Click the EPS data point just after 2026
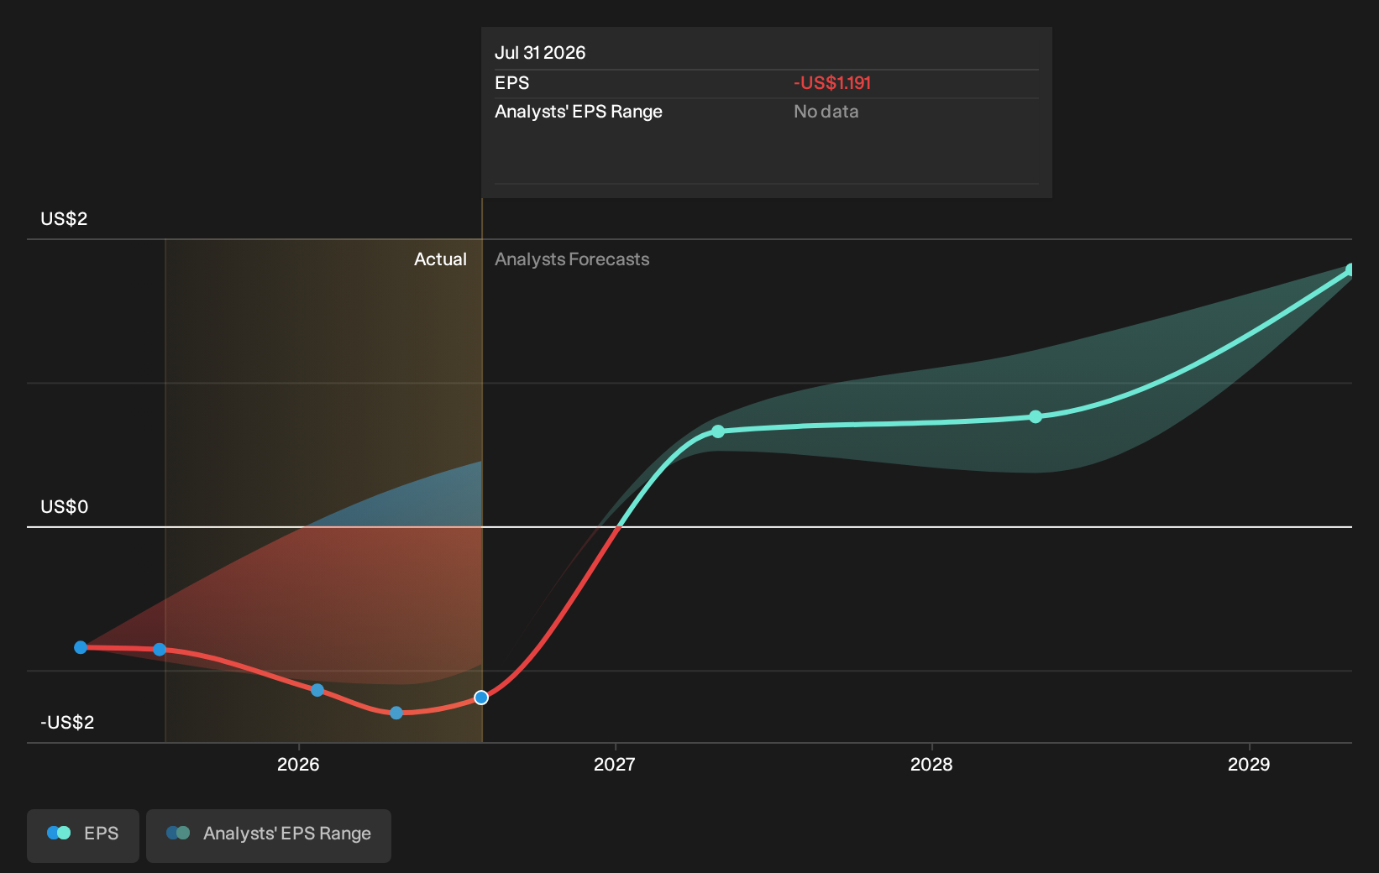 pyautogui.click(x=317, y=690)
